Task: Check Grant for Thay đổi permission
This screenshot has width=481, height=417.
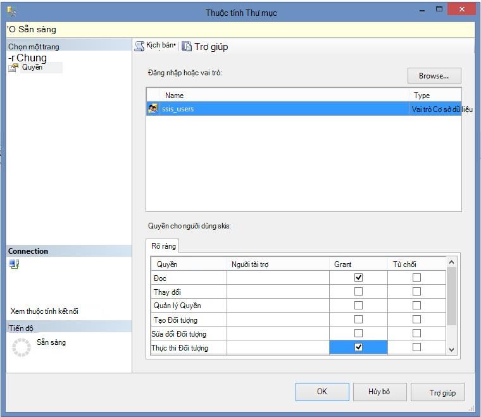Action: pyautogui.click(x=358, y=291)
